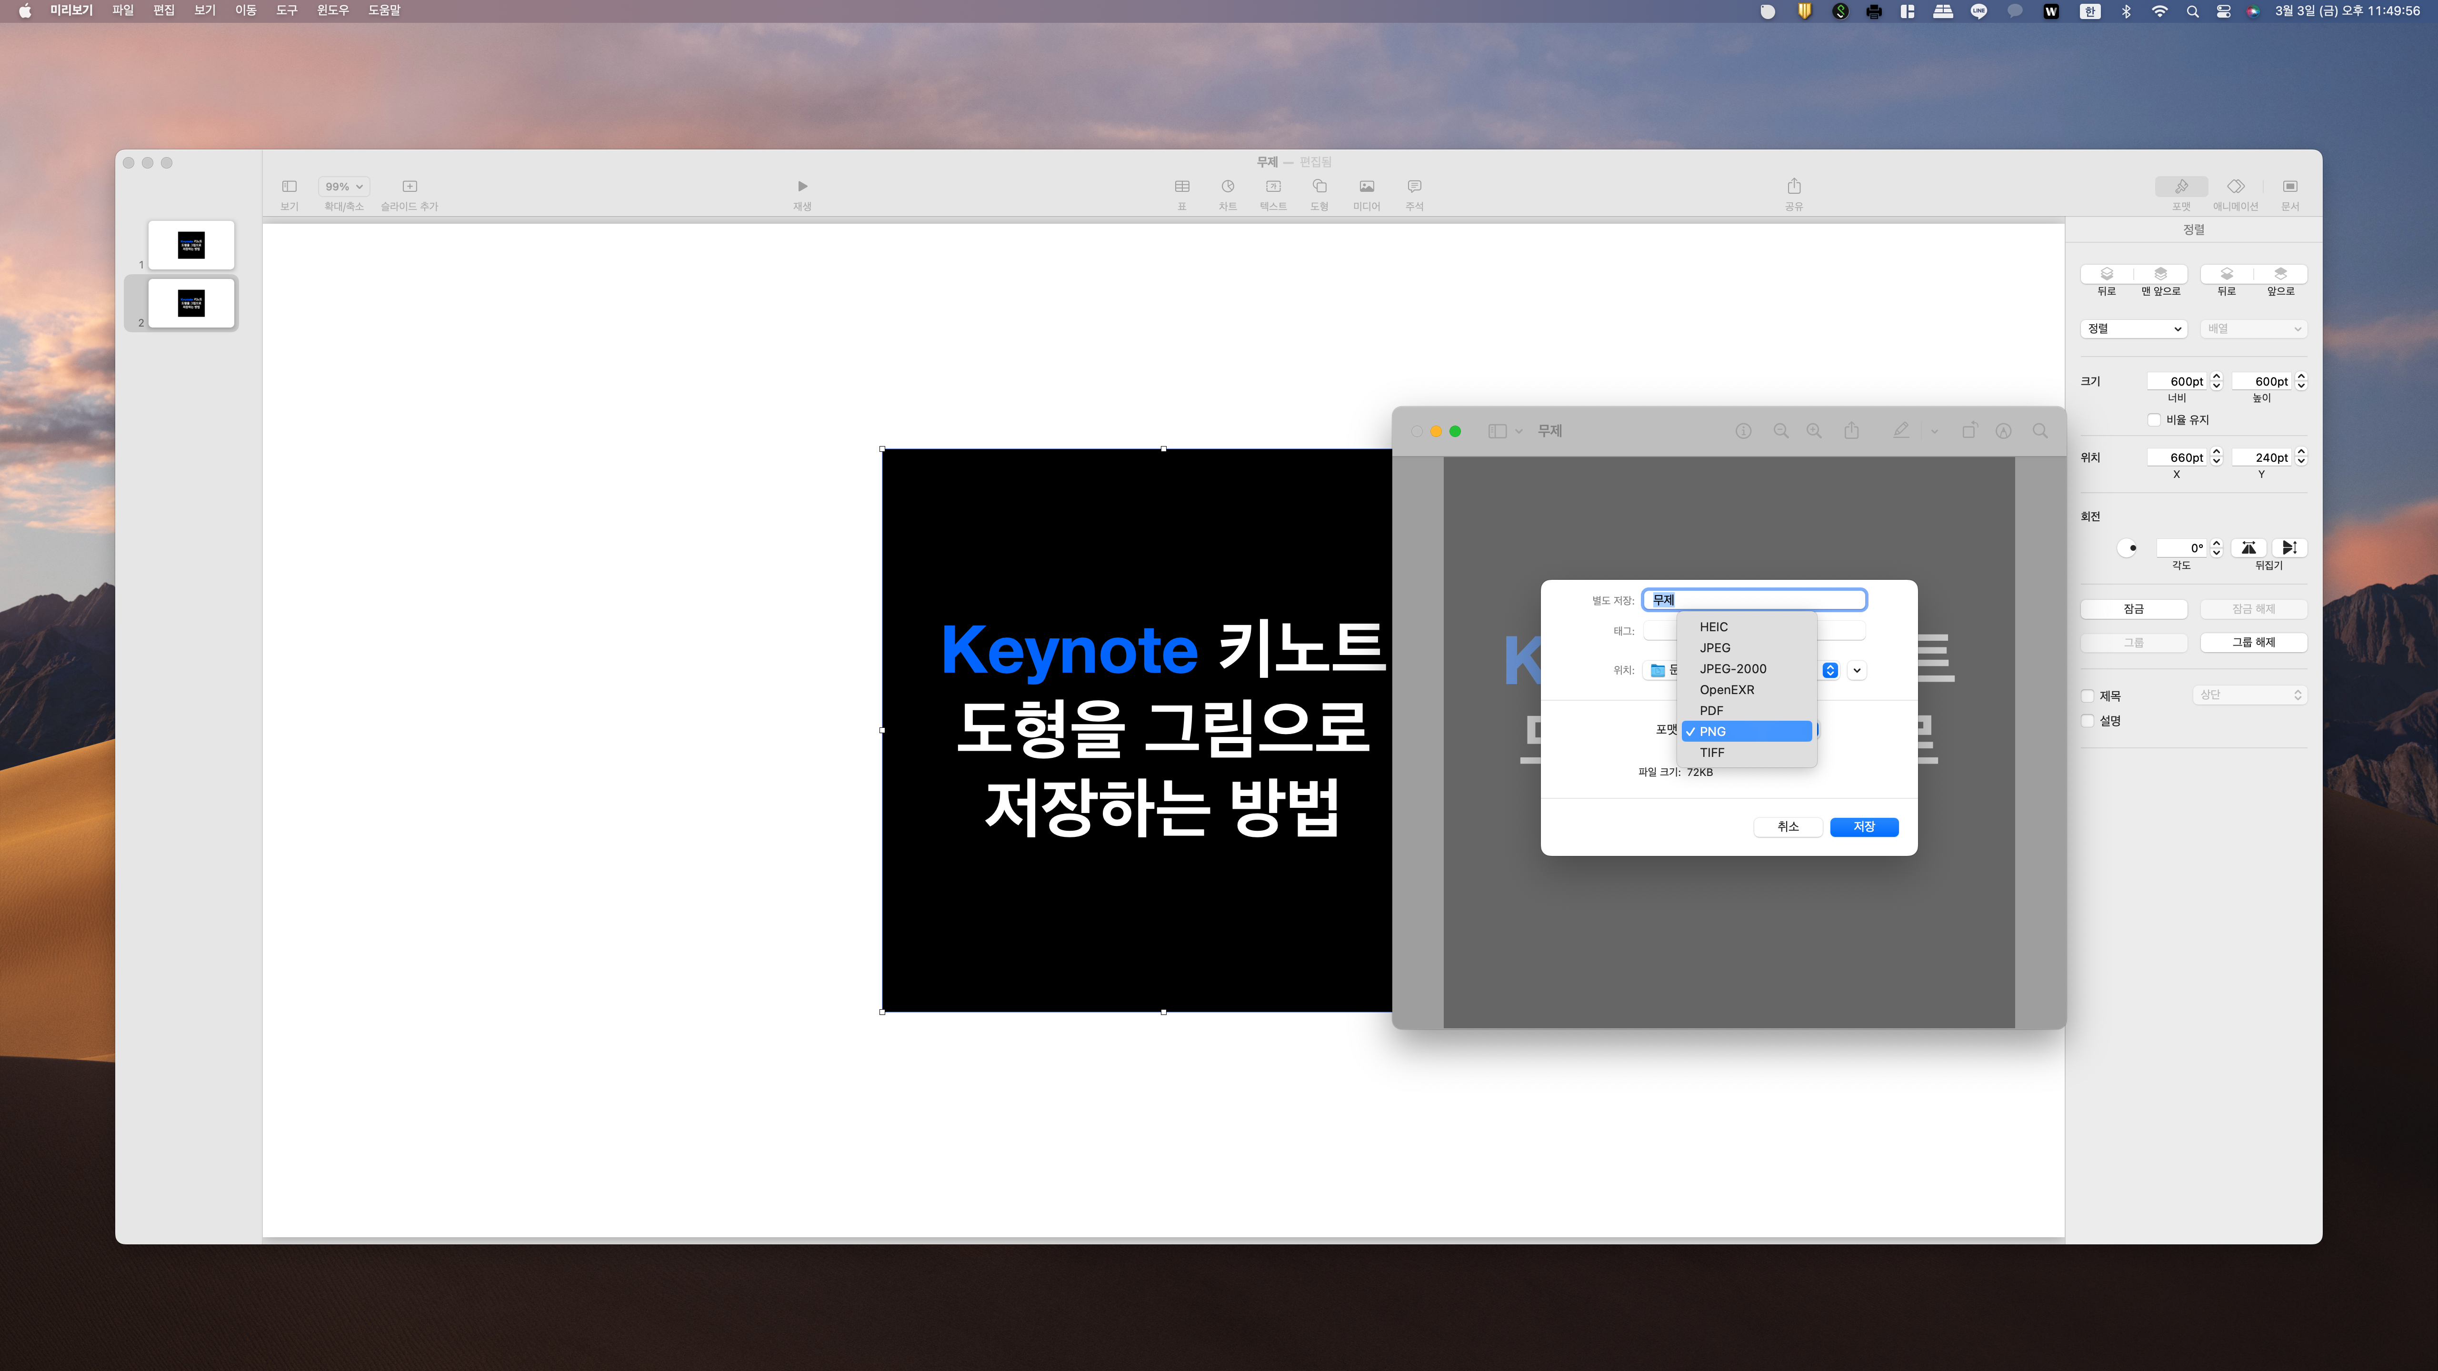Click the Keynote Play slideshow button
Screen dimensions: 2438x1371
tap(801, 187)
